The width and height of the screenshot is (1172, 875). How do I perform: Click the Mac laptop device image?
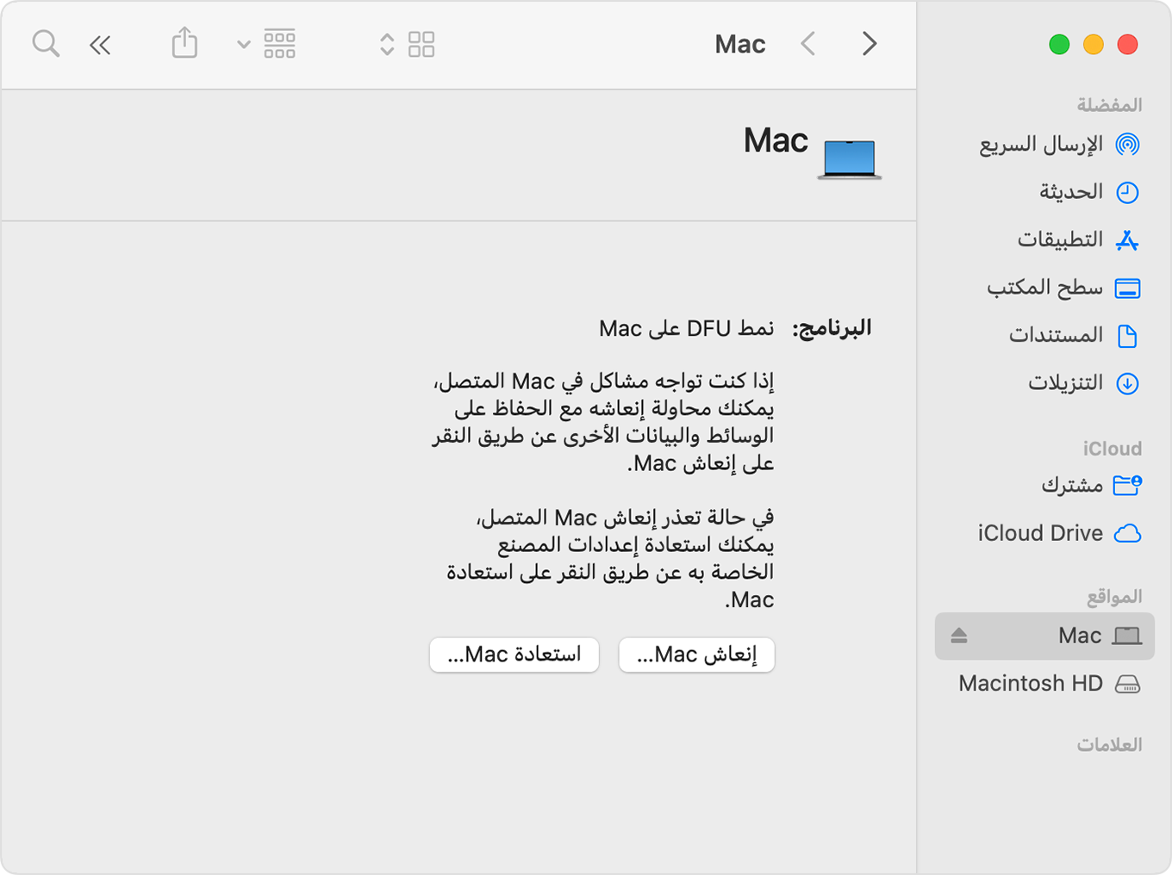(850, 159)
